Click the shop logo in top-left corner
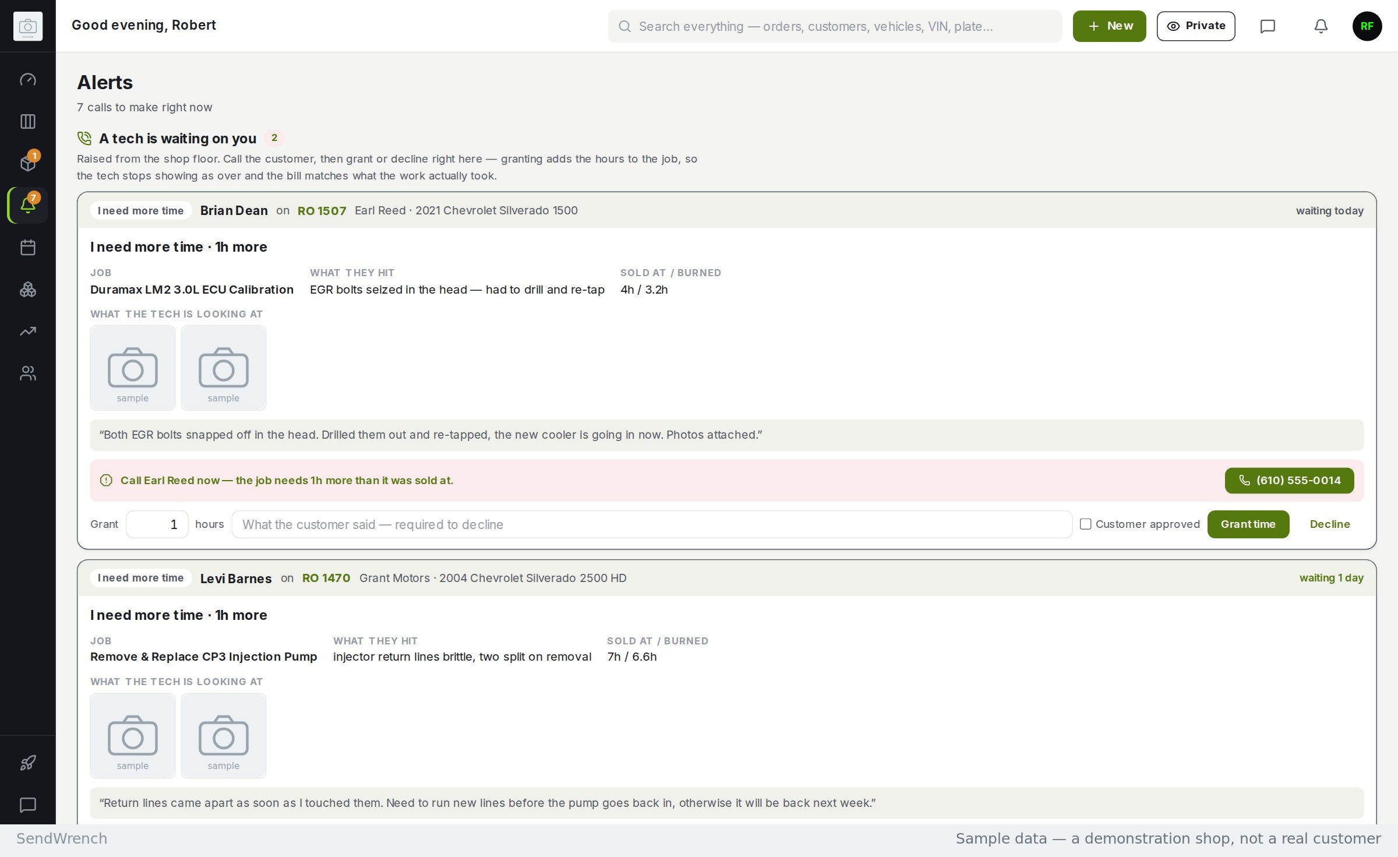1398x857 pixels. 27,26
